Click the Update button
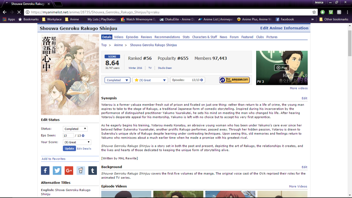Viewport: 352px width, 198px height. (69, 148)
